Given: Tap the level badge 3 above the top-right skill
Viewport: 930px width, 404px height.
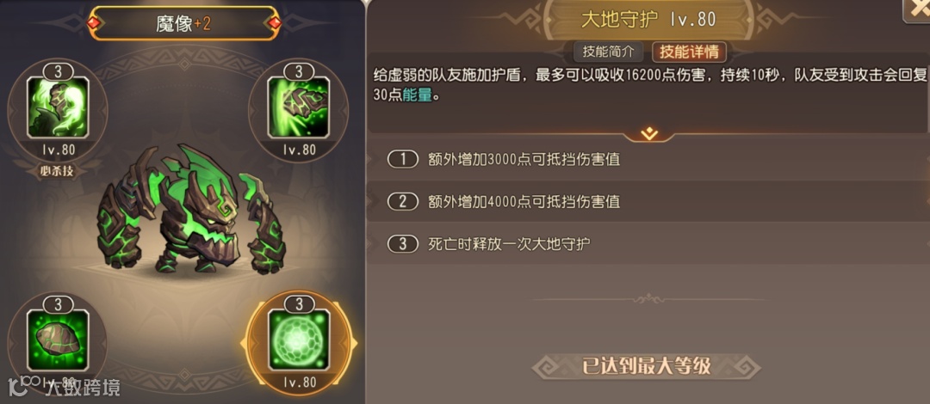Looking at the screenshot, I should click(x=299, y=71).
